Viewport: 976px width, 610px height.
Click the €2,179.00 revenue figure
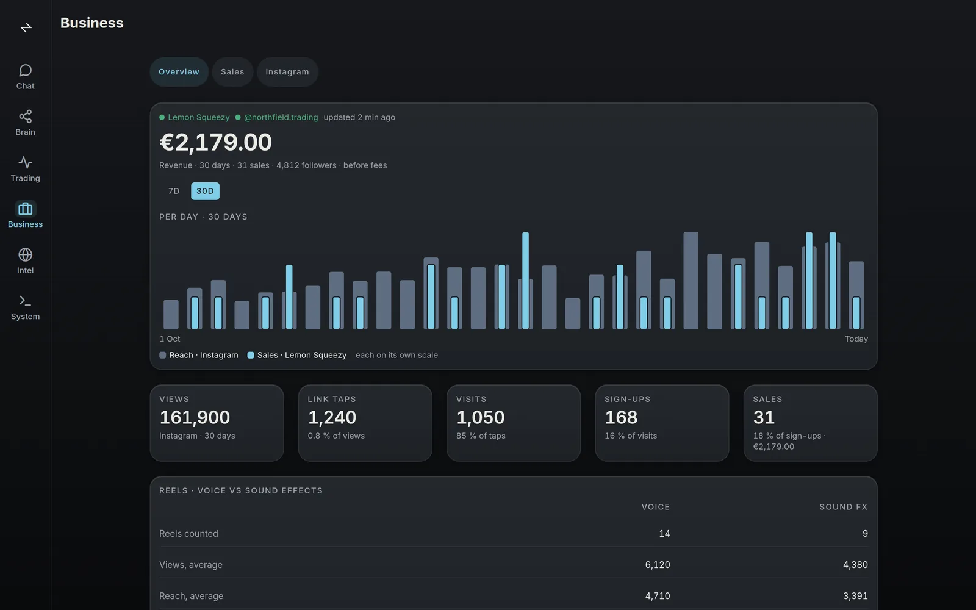pos(215,142)
